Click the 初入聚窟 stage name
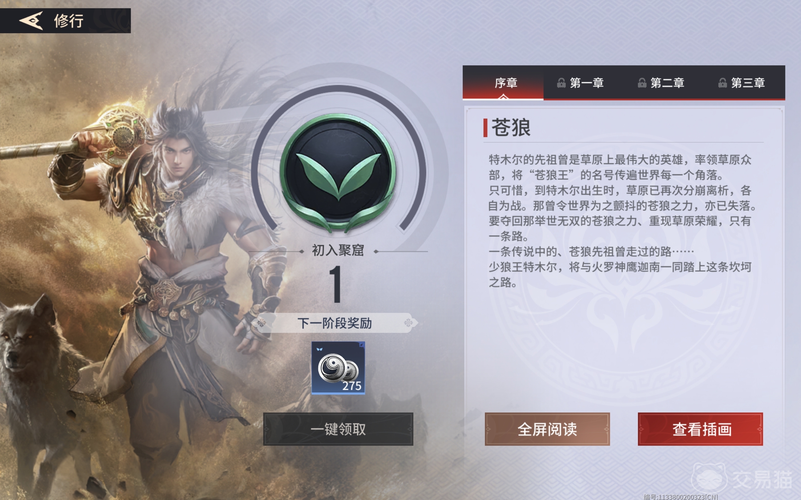801x500 pixels. coord(338,250)
